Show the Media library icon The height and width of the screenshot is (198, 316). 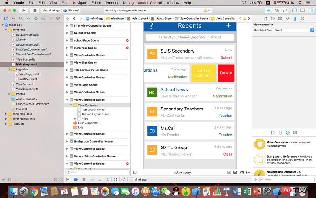295,133
